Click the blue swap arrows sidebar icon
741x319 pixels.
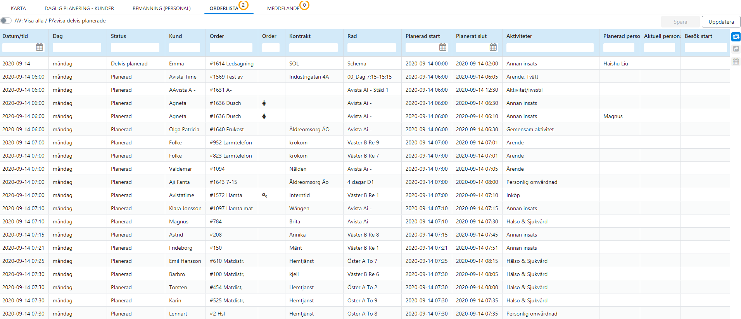pos(736,37)
